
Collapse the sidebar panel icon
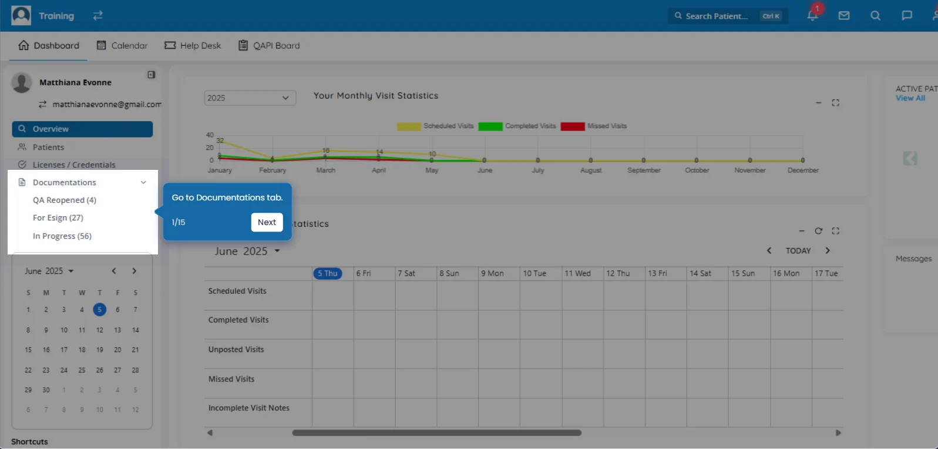151,75
